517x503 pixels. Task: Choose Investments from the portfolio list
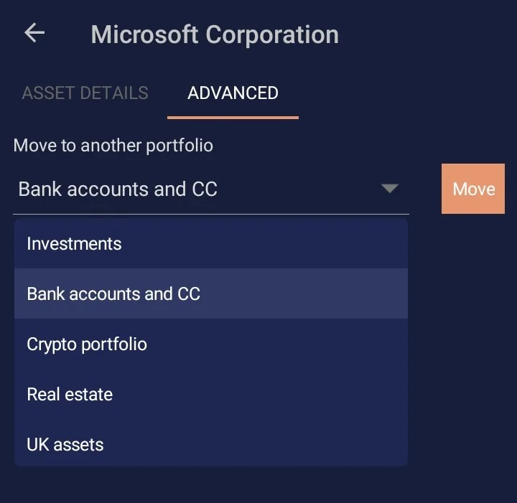coord(210,244)
